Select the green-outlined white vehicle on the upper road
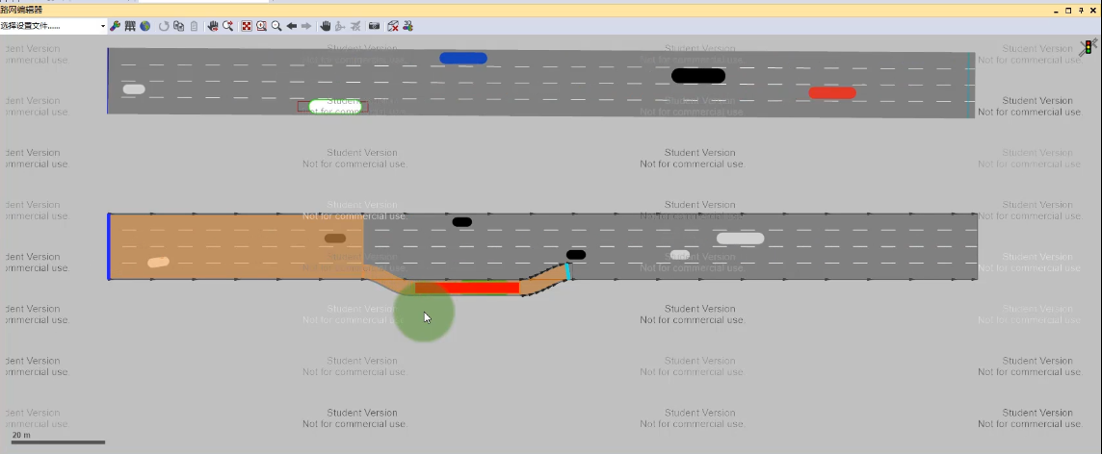Viewport: 1102px width, 454px height. [335, 107]
